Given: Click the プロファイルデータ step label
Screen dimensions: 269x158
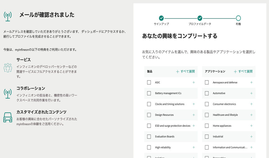Looking at the screenshot, I should coord(200,24).
